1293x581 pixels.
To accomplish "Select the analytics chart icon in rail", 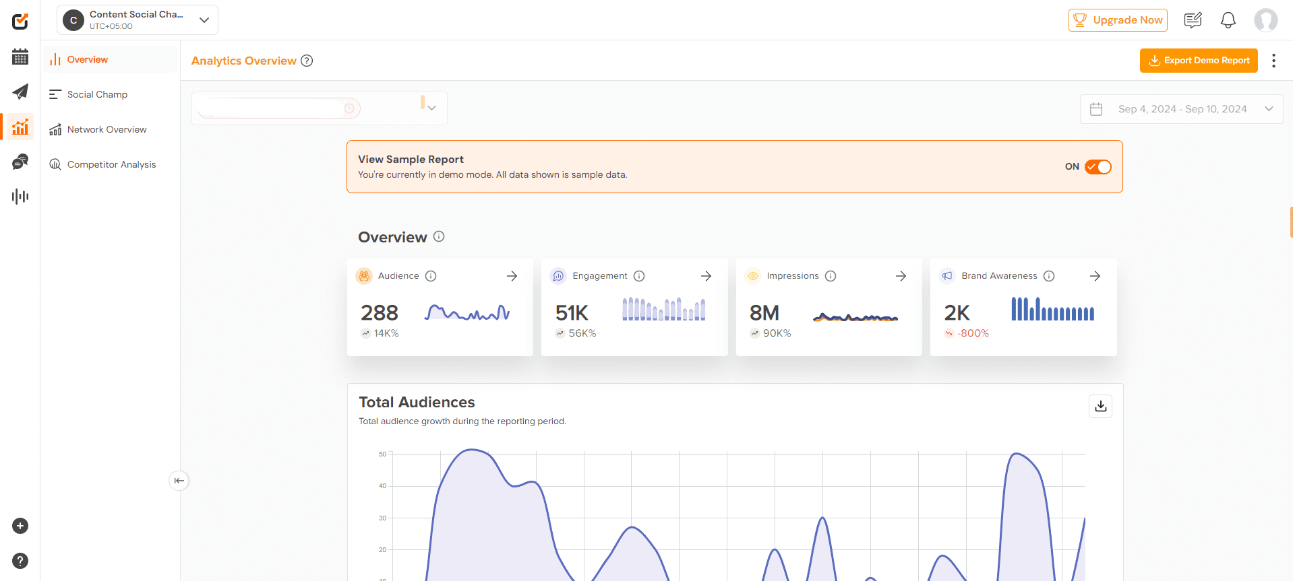I will coord(20,127).
